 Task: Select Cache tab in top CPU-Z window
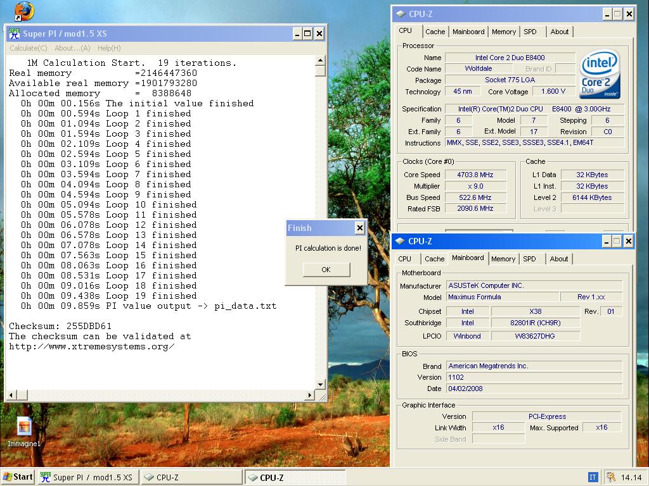435,32
